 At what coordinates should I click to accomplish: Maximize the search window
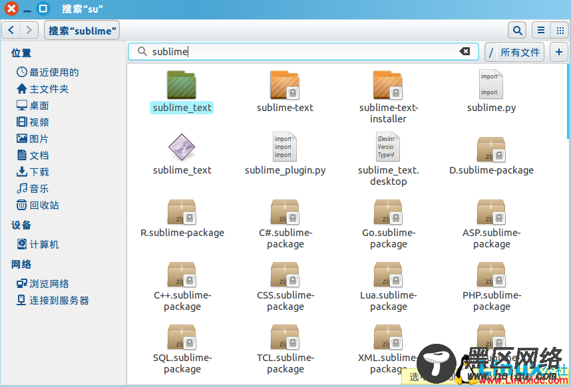coord(43,9)
